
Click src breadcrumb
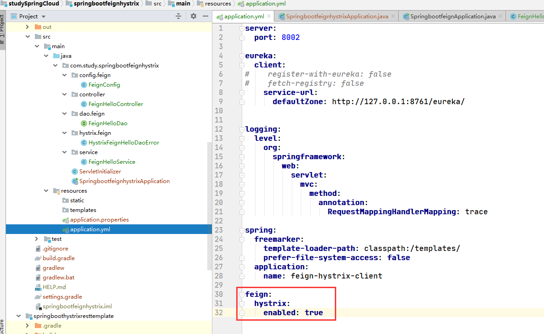click(157, 4)
